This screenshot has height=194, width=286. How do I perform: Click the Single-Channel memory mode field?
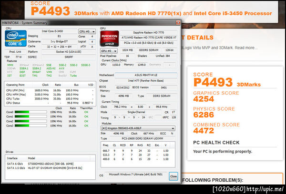coord(136,112)
